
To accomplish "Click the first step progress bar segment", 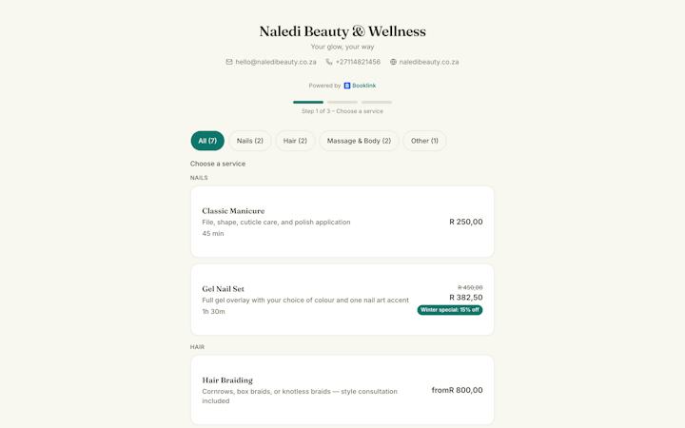I will coord(308,102).
